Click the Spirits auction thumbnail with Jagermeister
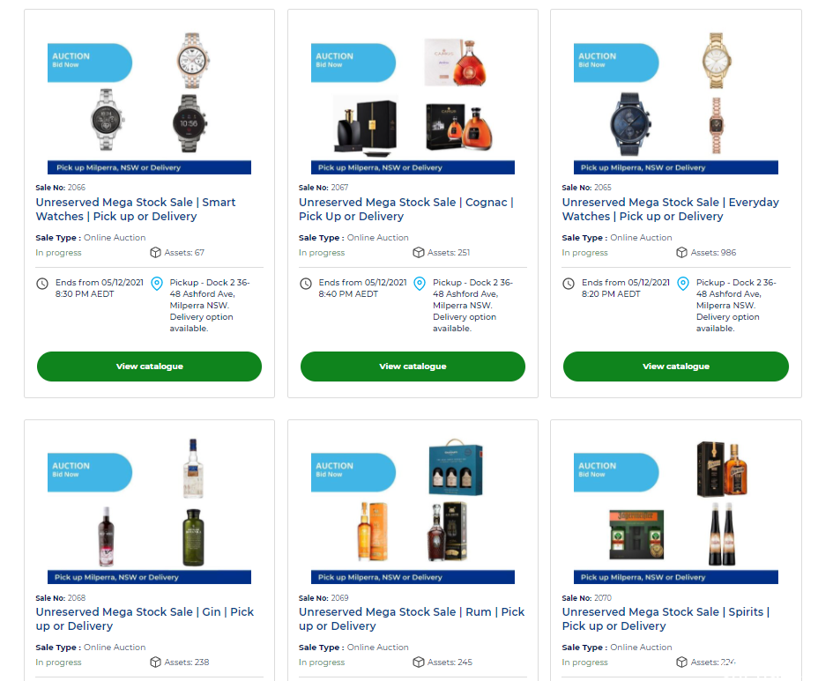Viewport: 818px width, 681px height. [x=676, y=511]
